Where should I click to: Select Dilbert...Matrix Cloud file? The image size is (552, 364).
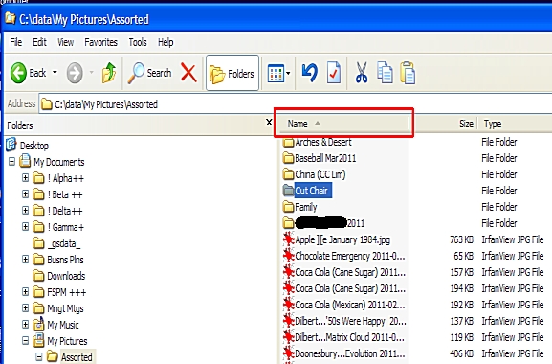[349, 337]
